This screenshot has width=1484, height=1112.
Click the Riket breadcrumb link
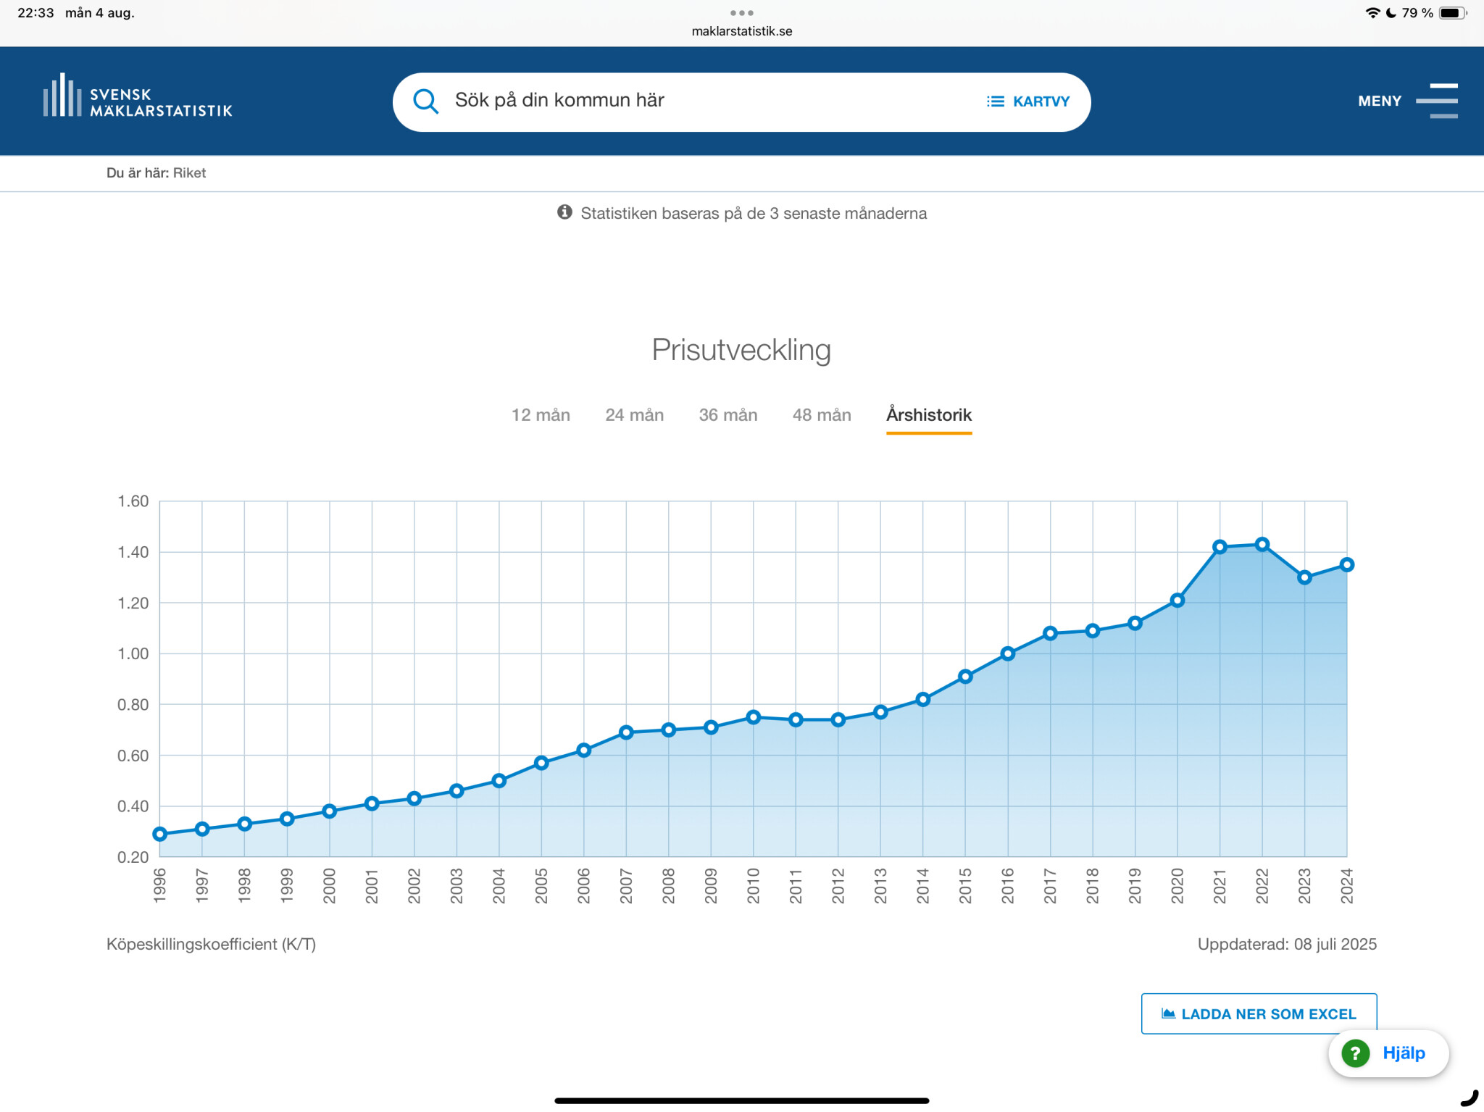coord(189,173)
